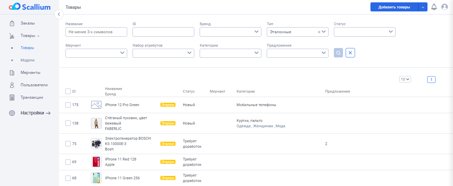
Task: Open the user profile avatar icon
Action: click(445, 7)
